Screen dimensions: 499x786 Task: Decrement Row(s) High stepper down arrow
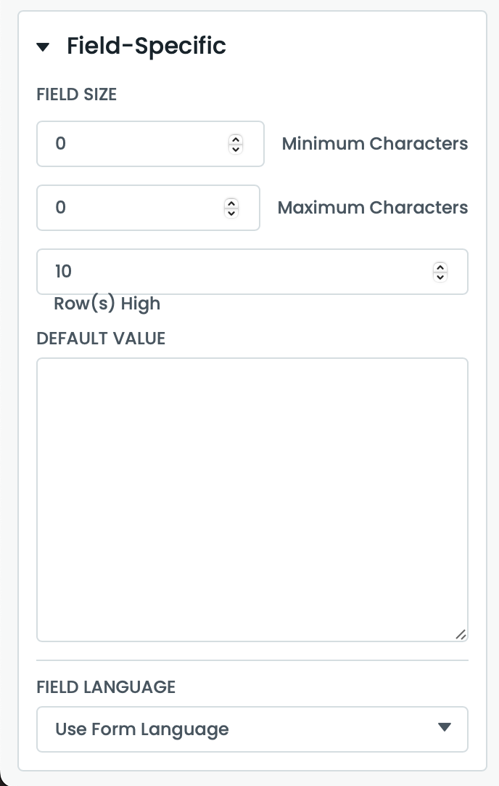pyautogui.click(x=440, y=277)
